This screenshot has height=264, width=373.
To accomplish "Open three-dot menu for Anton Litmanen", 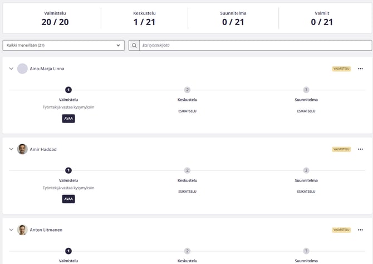I will (x=360, y=229).
